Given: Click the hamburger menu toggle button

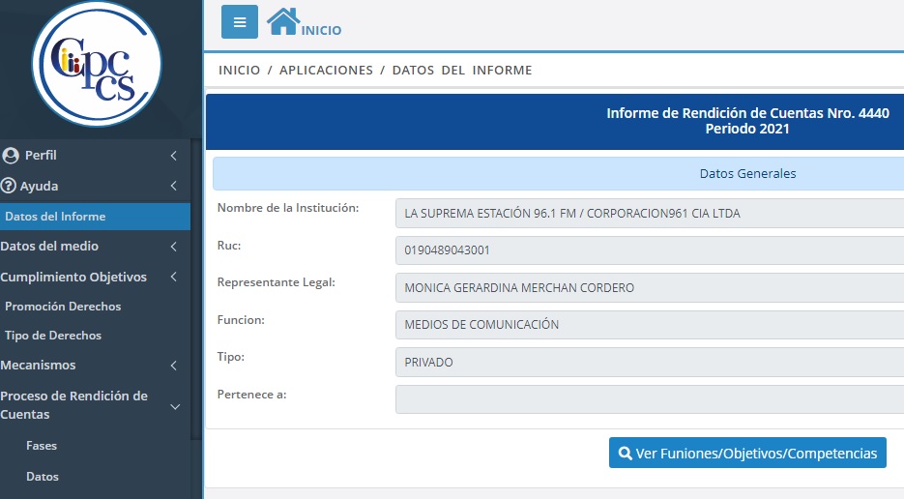Looking at the screenshot, I should point(239,22).
